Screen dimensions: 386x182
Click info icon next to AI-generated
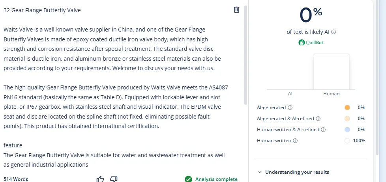point(290,108)
